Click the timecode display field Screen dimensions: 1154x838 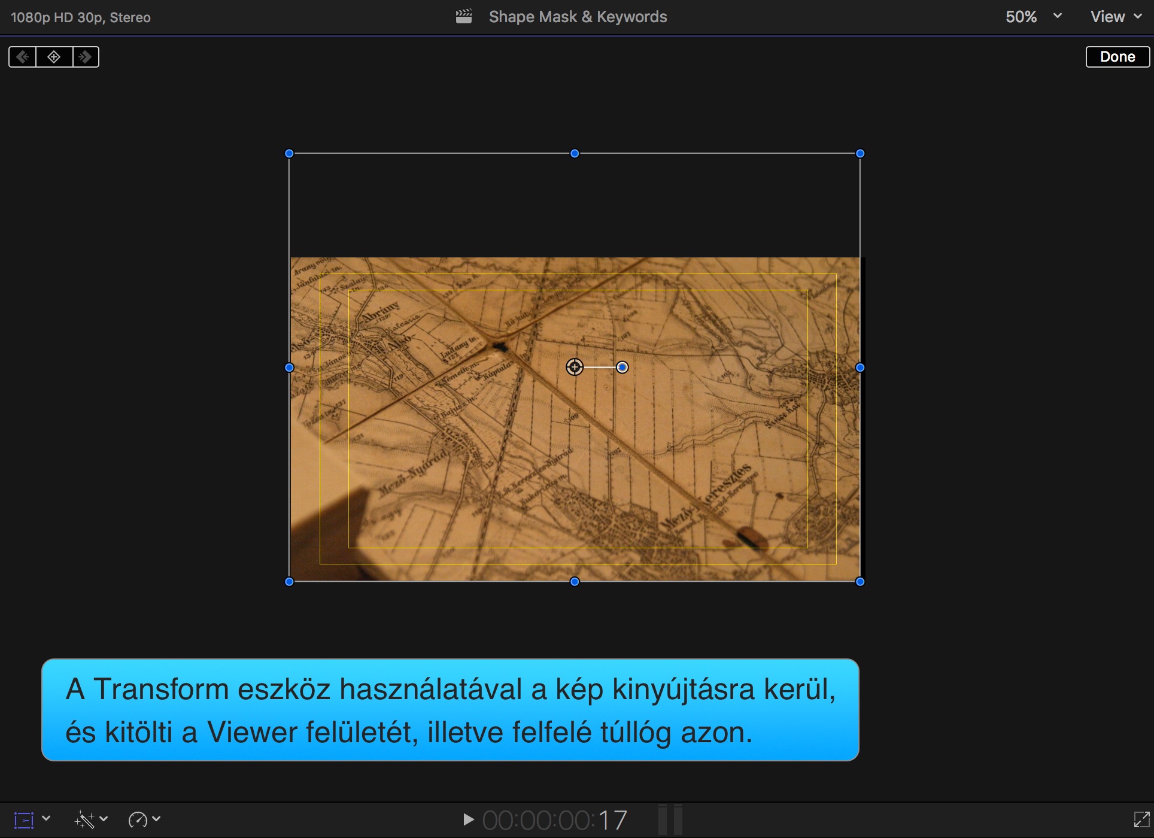click(x=554, y=820)
